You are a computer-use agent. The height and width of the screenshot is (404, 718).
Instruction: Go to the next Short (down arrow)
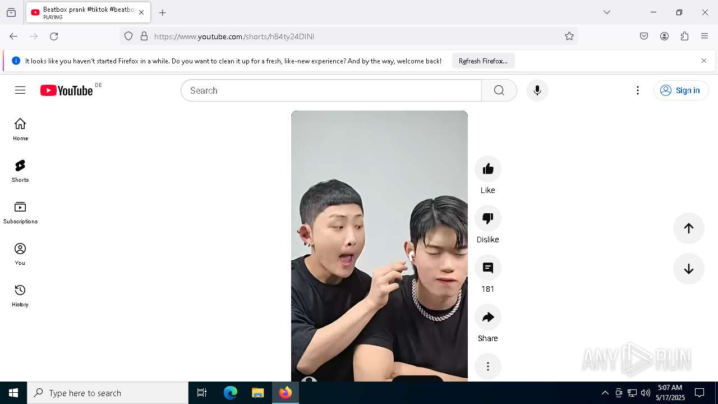689,269
